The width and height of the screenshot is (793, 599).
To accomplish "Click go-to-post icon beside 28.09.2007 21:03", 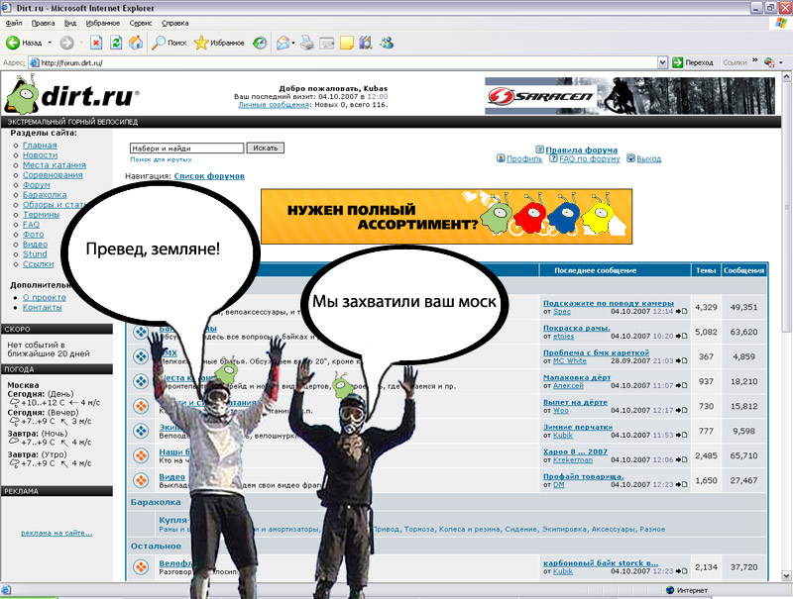I will point(681,360).
